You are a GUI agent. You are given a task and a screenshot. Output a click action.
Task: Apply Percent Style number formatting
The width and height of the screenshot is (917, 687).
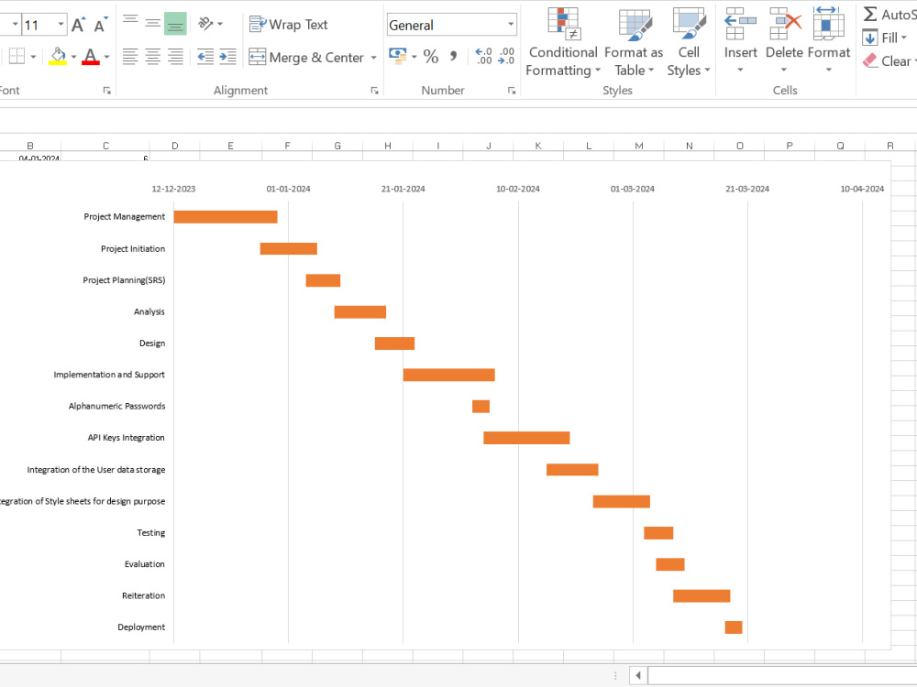click(431, 56)
